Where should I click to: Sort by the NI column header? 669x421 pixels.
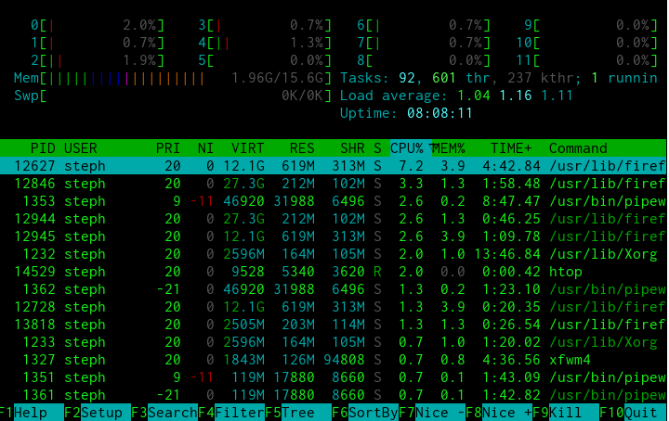[x=205, y=148]
